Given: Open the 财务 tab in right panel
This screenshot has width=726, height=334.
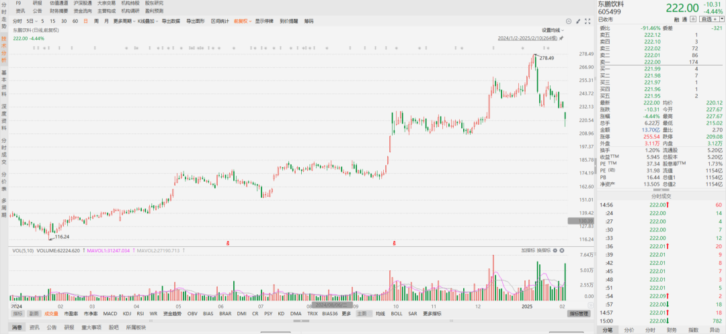Looking at the screenshot, I should [672, 330].
